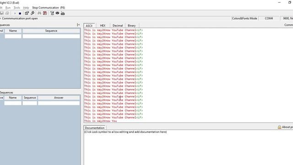Viewport: 293px width, 165px height.
Task: Click Stop Communication (F6) menu item
Action: coord(49,8)
